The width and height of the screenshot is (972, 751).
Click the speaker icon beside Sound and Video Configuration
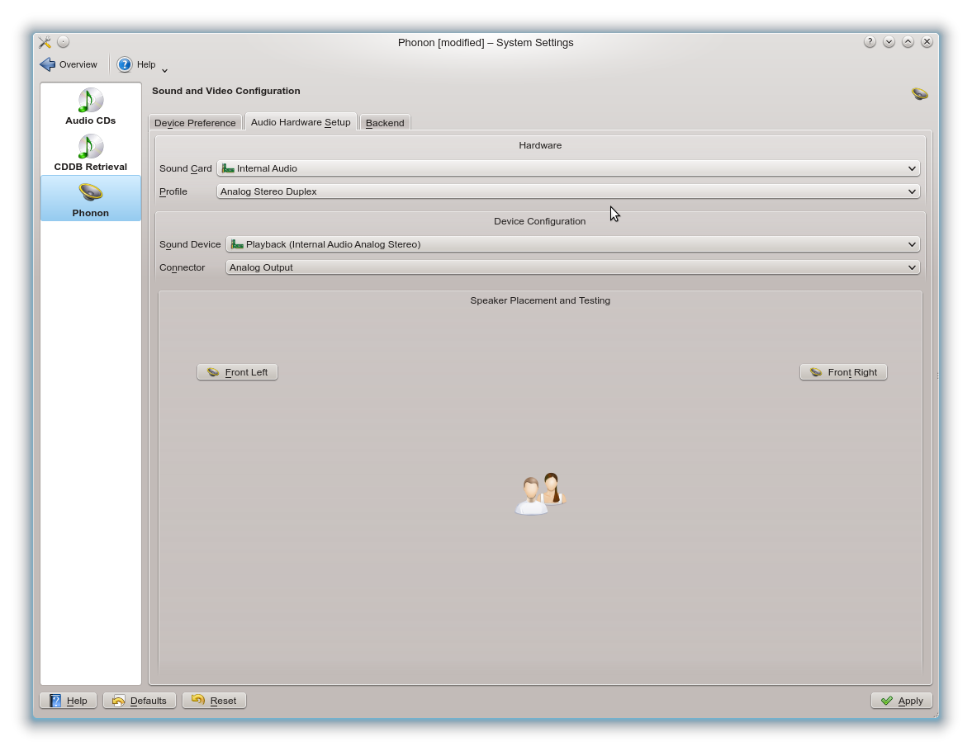pyautogui.click(x=919, y=93)
